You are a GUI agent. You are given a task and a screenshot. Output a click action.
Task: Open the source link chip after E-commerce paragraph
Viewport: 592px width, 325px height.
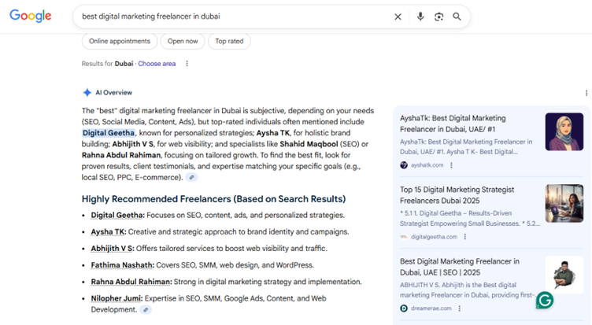(192, 177)
